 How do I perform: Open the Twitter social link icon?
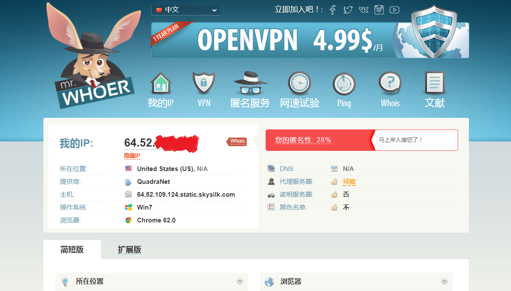348,10
